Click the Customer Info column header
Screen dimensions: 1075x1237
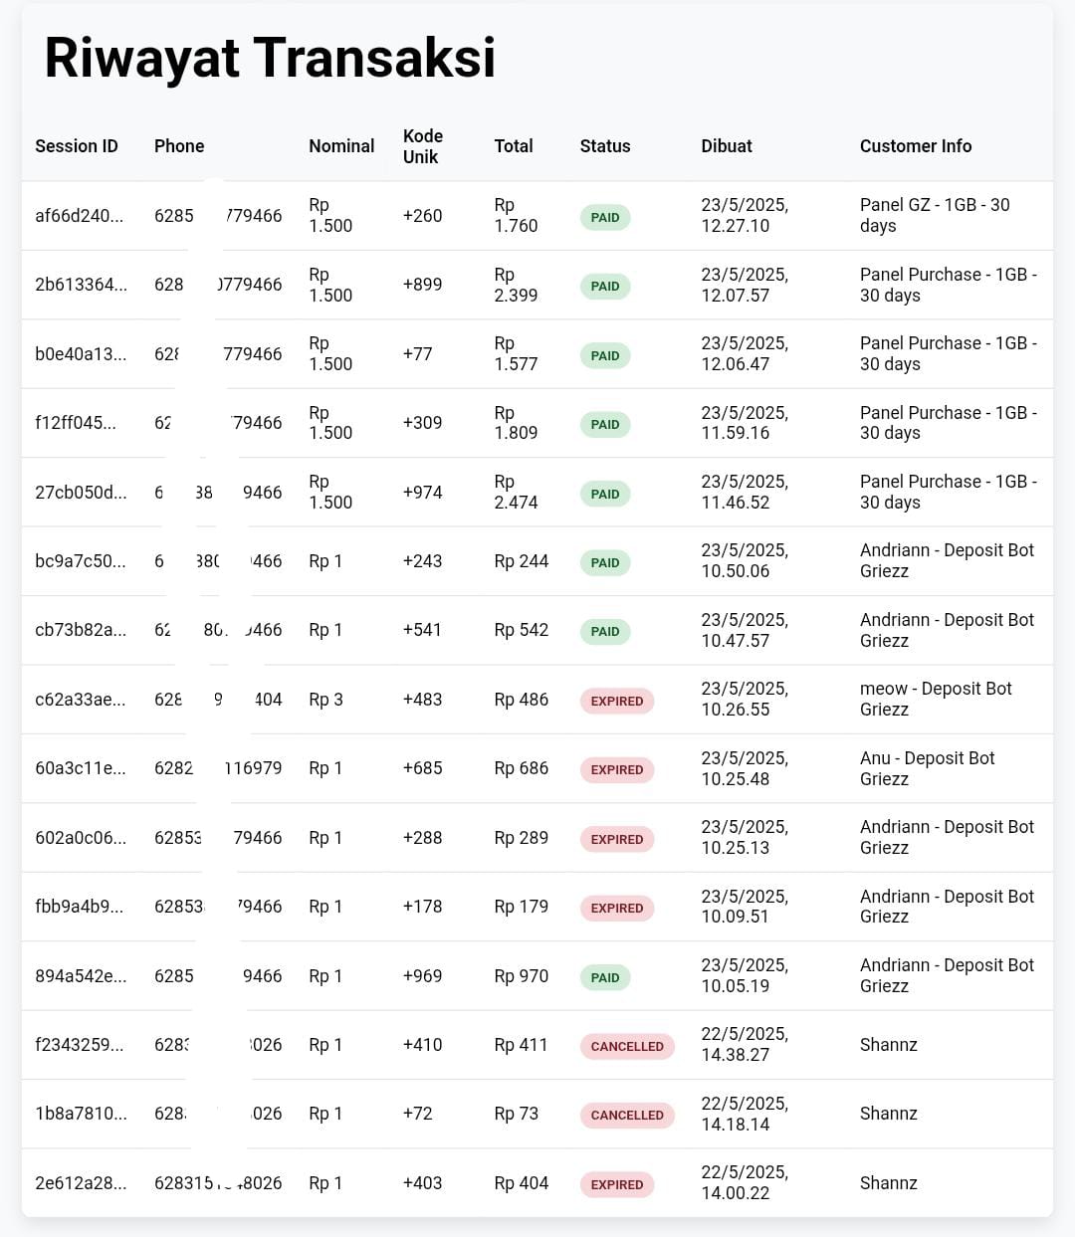(916, 146)
